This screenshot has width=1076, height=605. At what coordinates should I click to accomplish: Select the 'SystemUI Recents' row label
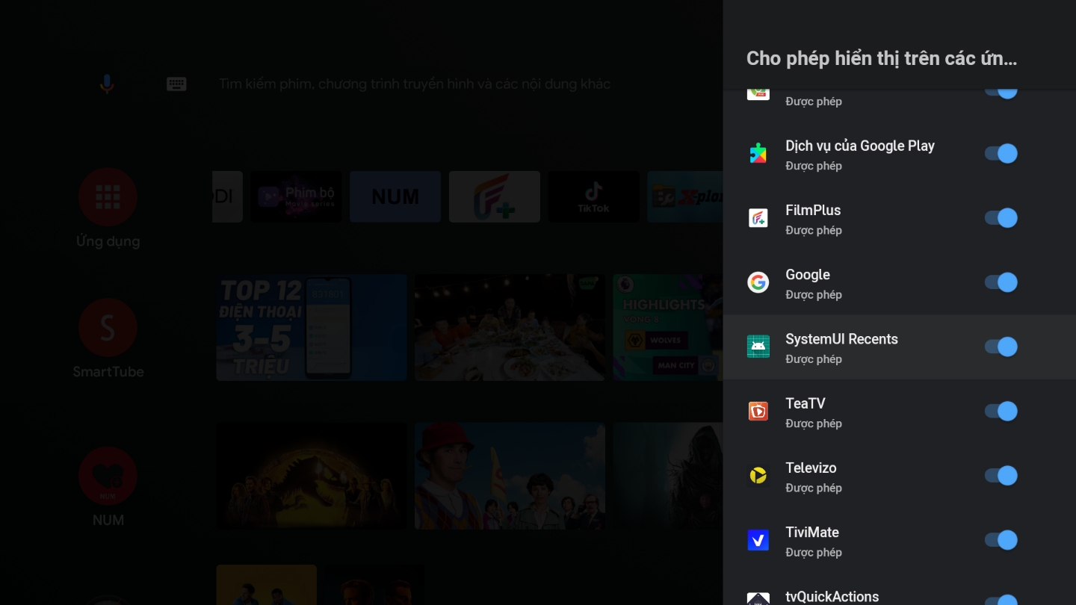(841, 339)
